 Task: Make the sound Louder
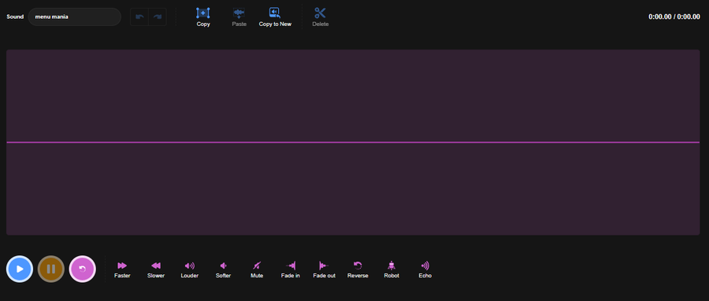click(189, 269)
